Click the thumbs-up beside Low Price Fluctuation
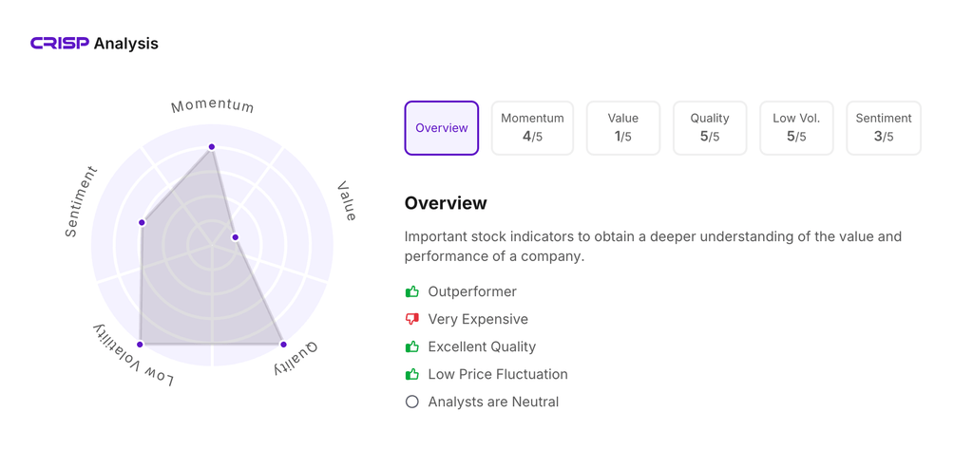The width and height of the screenshot is (973, 449). (x=412, y=374)
